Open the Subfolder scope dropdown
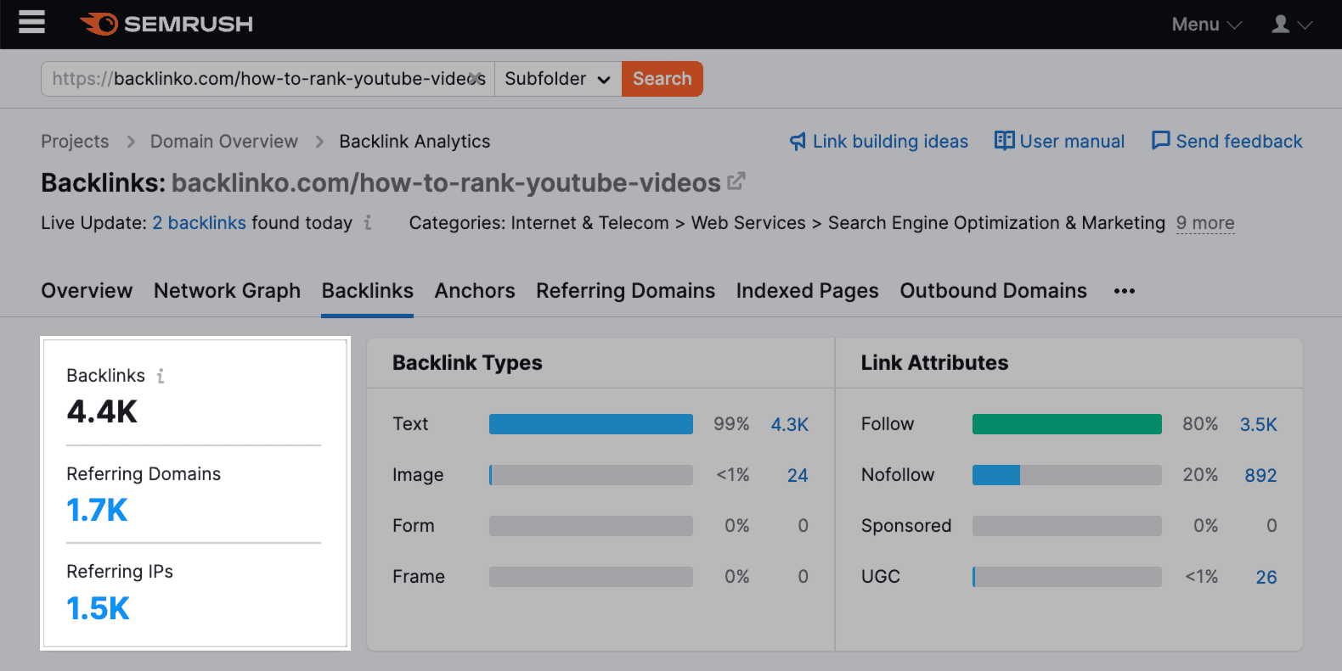 [x=558, y=79]
